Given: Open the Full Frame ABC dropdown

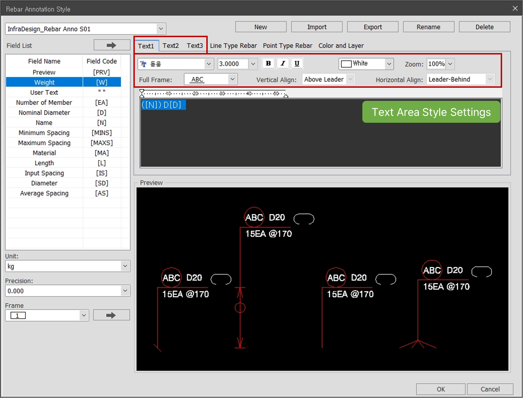Looking at the screenshot, I should [232, 79].
